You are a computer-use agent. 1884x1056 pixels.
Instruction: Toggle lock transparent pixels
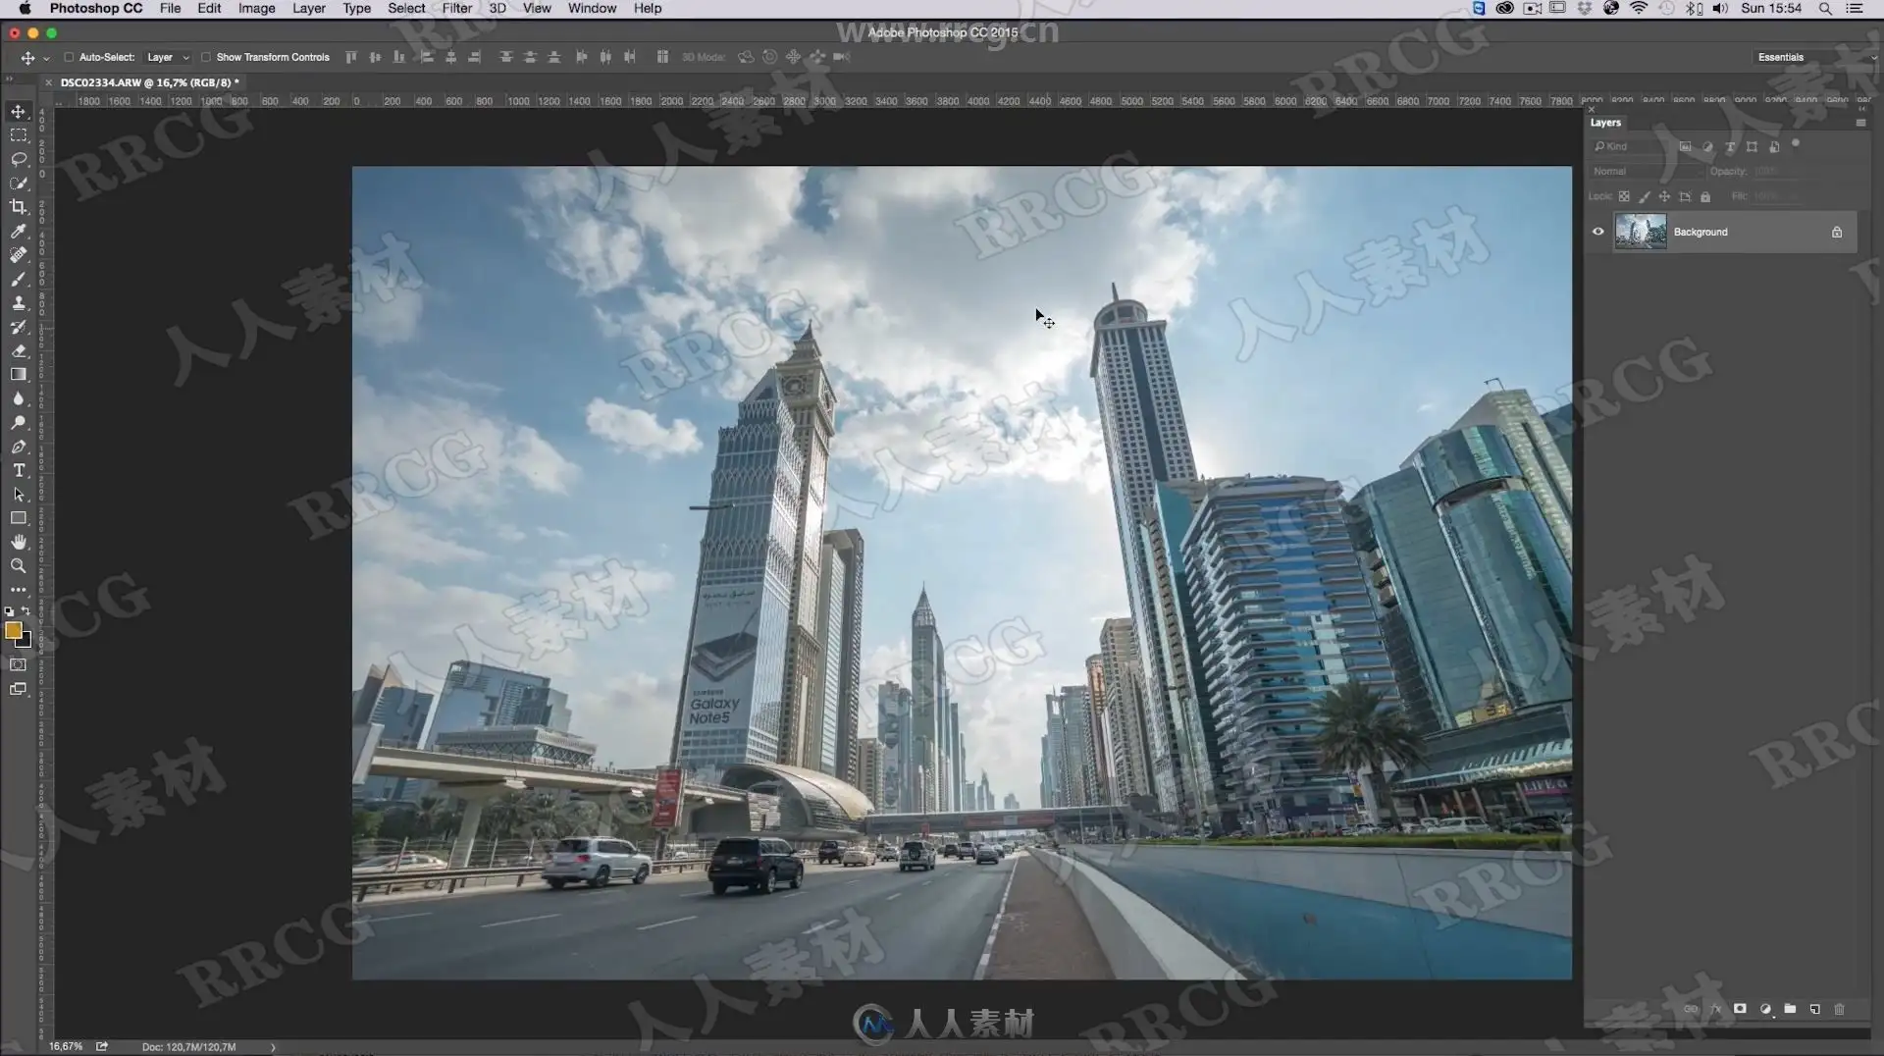click(x=1624, y=196)
